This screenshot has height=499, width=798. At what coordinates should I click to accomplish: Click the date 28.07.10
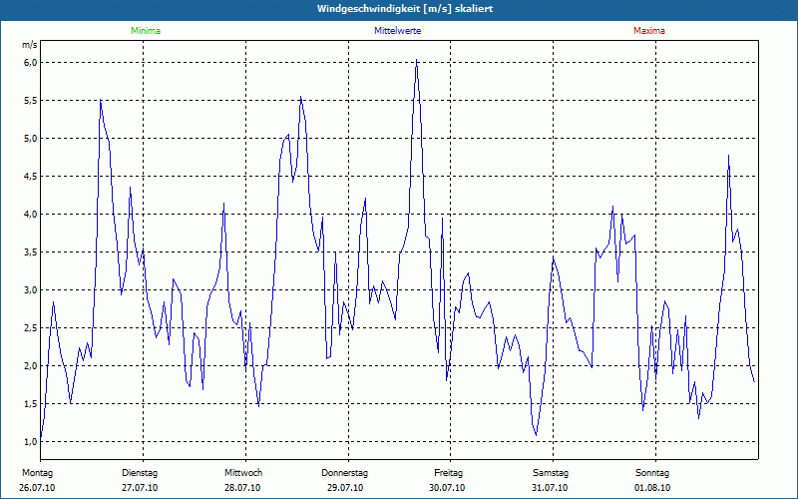242,488
